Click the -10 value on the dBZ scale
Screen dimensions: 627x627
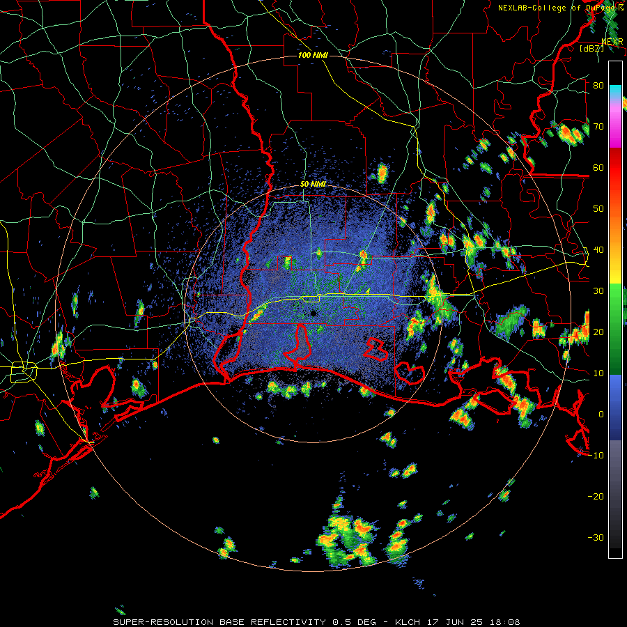596,455
